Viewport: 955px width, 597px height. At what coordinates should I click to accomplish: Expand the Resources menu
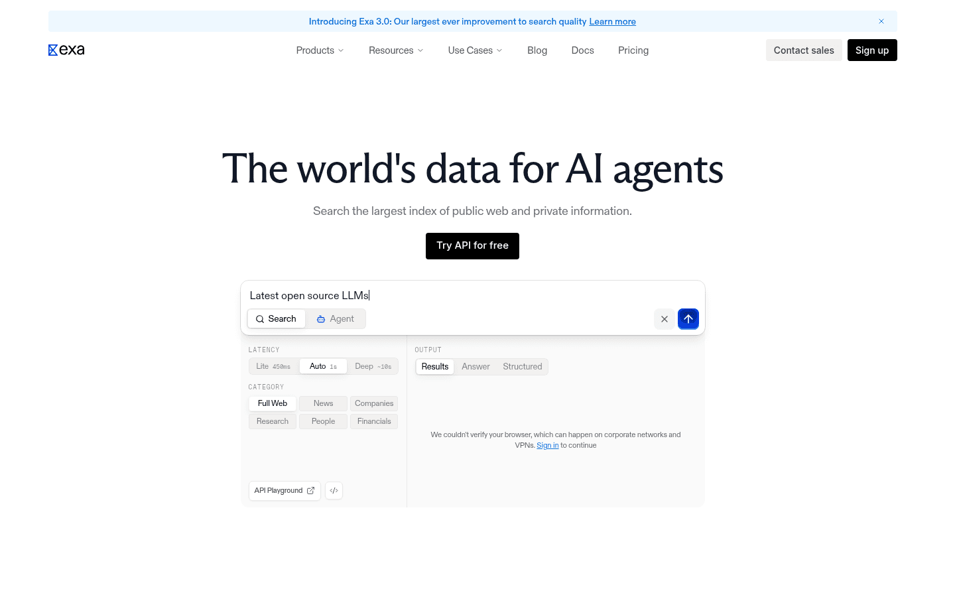coord(396,50)
